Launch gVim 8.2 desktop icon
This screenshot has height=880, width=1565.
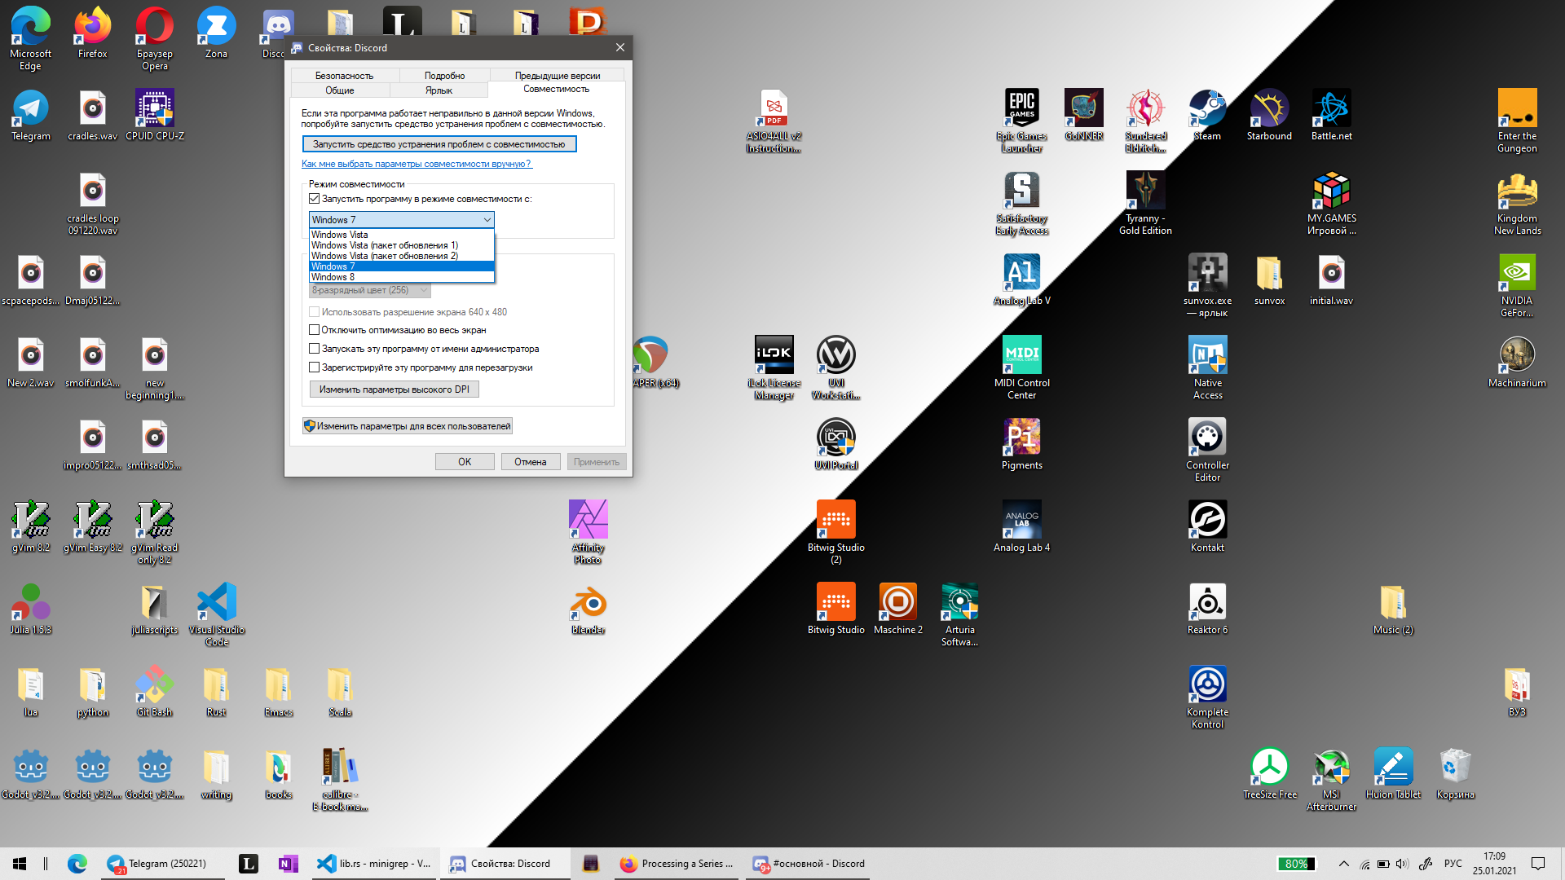(31, 527)
